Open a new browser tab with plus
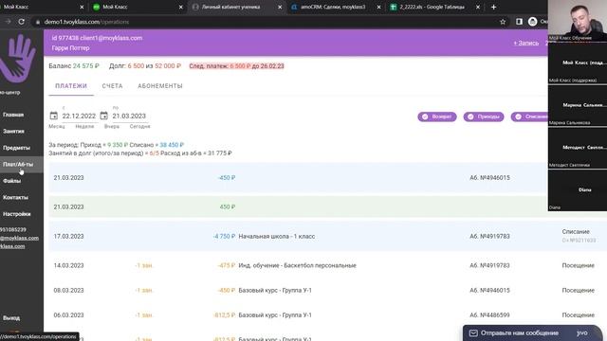The height and width of the screenshot is (341, 607). pyautogui.click(x=493, y=7)
